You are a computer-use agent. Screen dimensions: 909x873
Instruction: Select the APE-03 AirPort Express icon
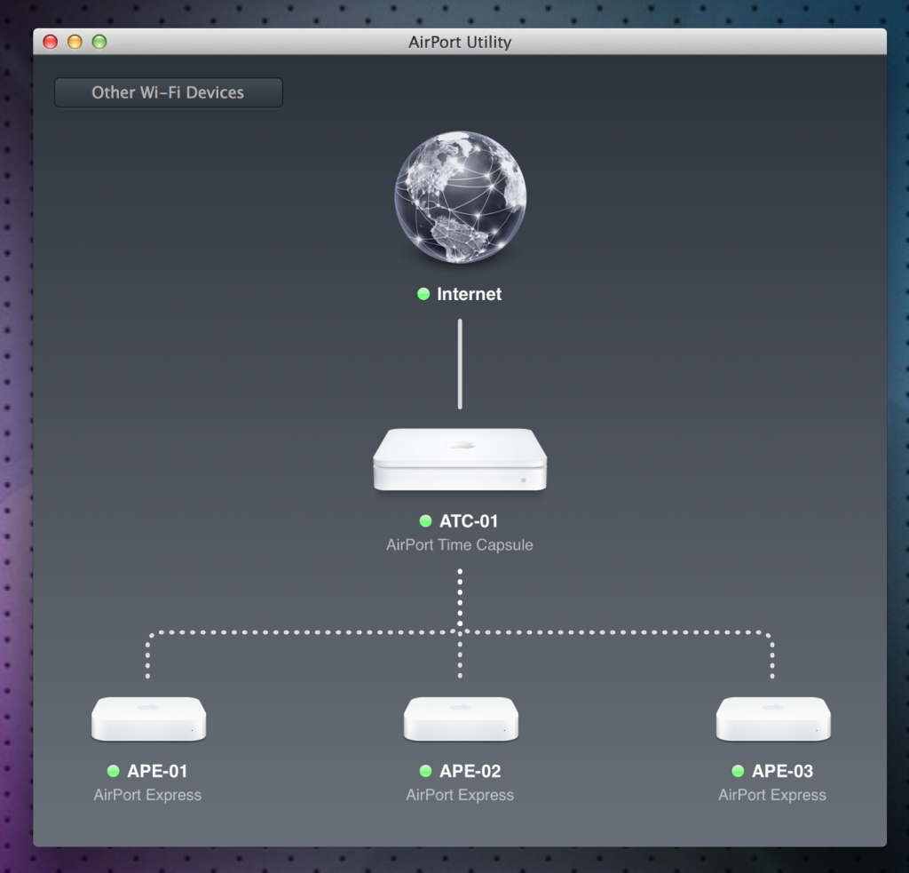click(773, 719)
